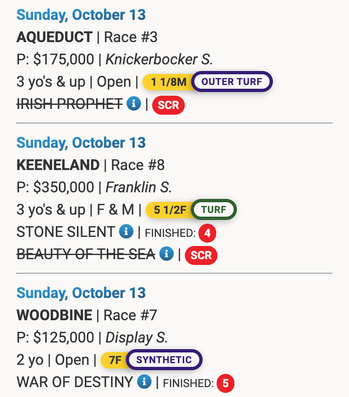The height and width of the screenshot is (397, 349).
Task: Select the Outer Turf surface badge
Action: point(232,82)
